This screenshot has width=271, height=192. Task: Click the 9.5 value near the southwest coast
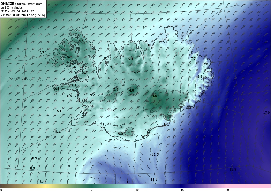[x=82, y=111]
